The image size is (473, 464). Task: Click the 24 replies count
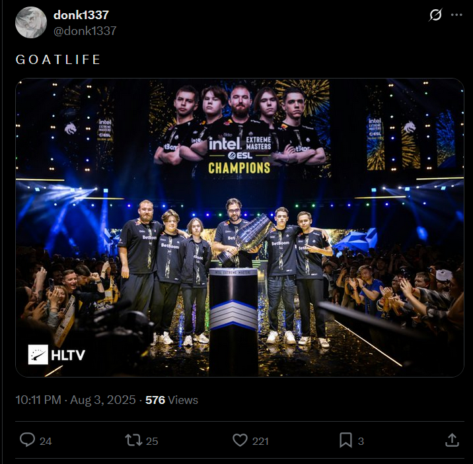pos(46,441)
